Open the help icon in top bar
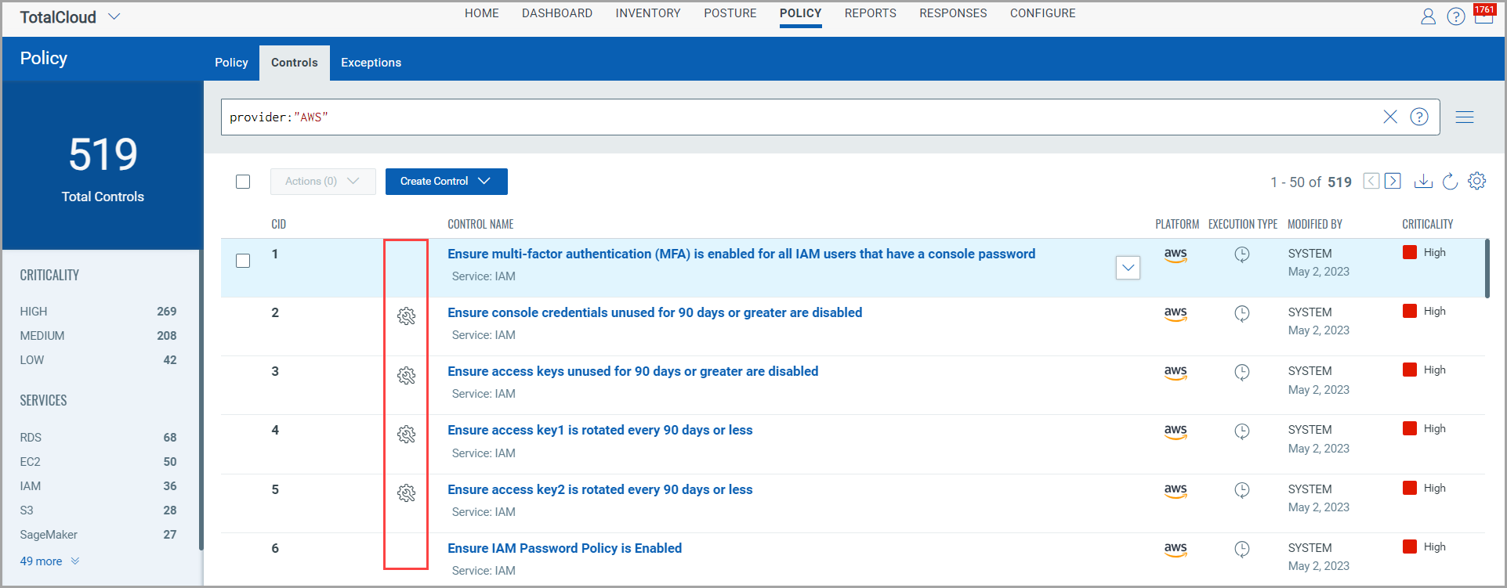1507x588 pixels. point(1456,16)
